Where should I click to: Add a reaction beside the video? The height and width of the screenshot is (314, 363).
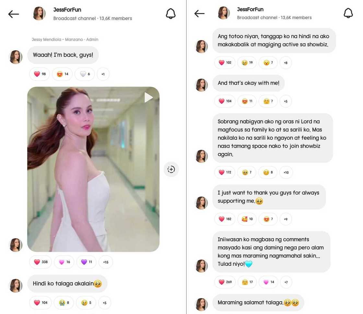click(171, 169)
